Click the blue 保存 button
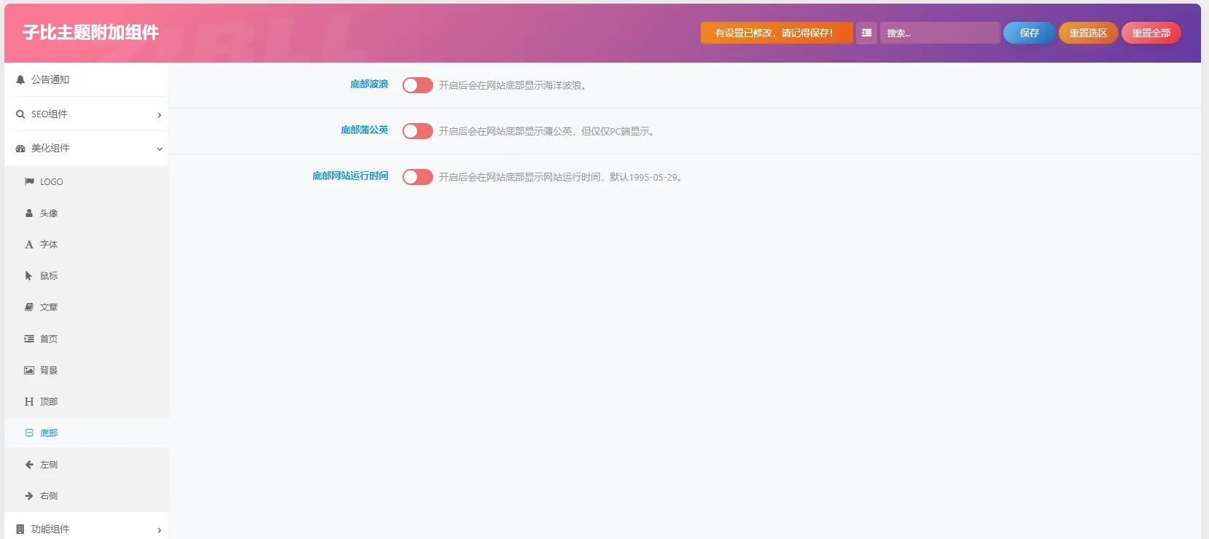The height and width of the screenshot is (539, 1209). click(1029, 33)
